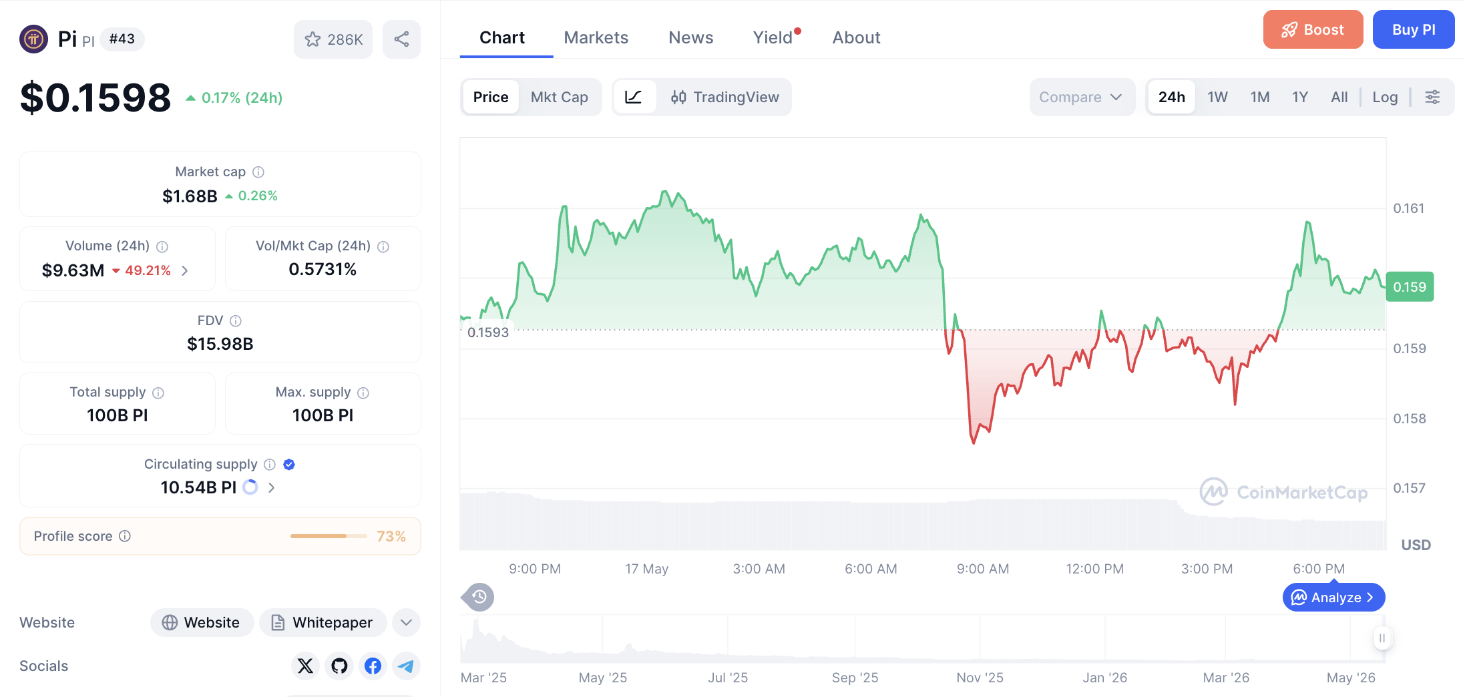Click the Profile score info icon

point(125,536)
